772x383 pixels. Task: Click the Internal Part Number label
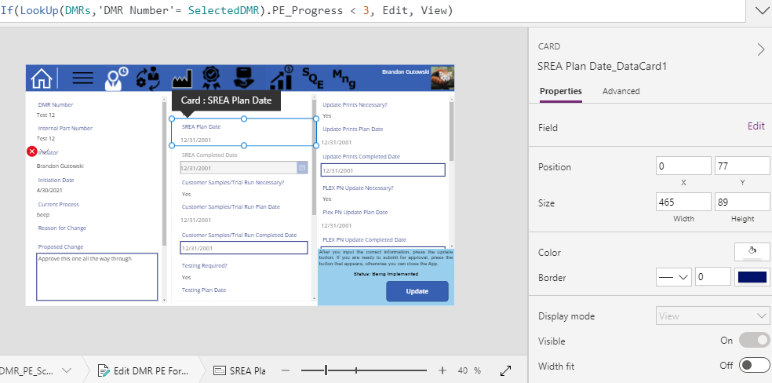(65, 128)
